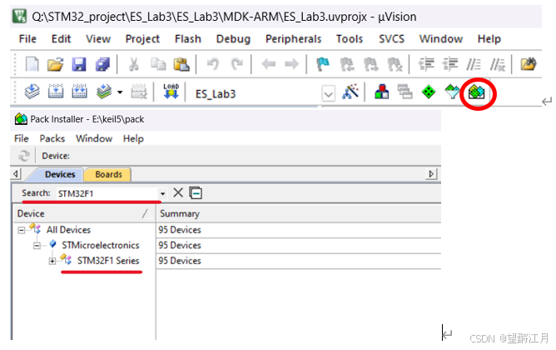556x350 pixels.
Task: Build target files icon
Action: 56,92
